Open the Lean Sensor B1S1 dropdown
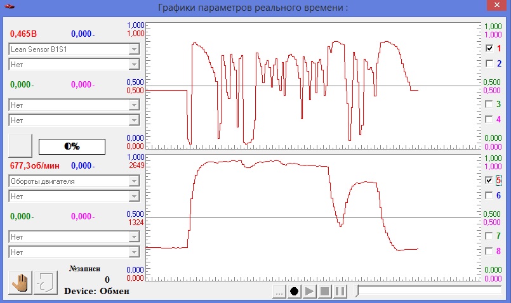 coord(73,49)
